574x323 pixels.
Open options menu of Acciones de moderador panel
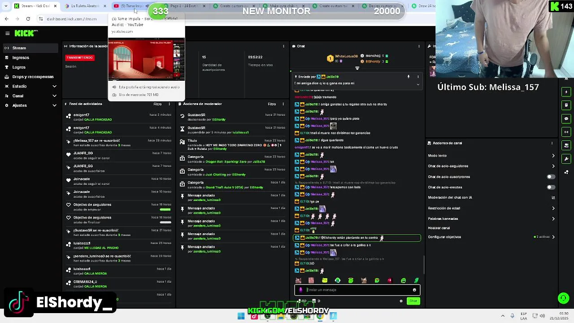tap(283, 104)
